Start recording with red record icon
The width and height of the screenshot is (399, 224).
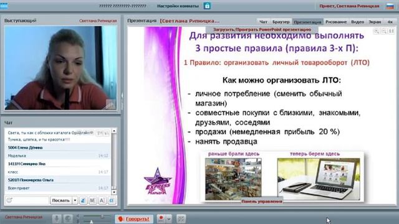click(161, 218)
